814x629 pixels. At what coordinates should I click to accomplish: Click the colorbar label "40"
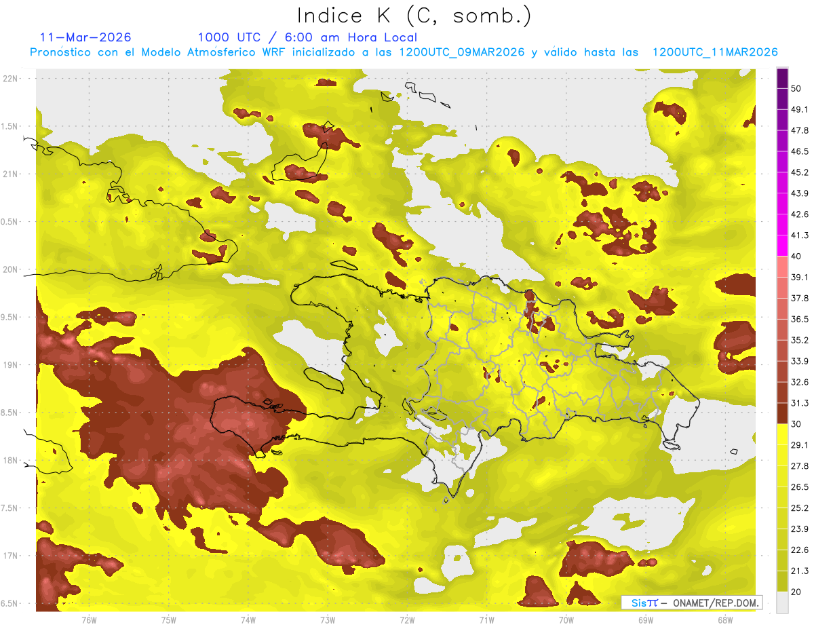pyautogui.click(x=796, y=256)
